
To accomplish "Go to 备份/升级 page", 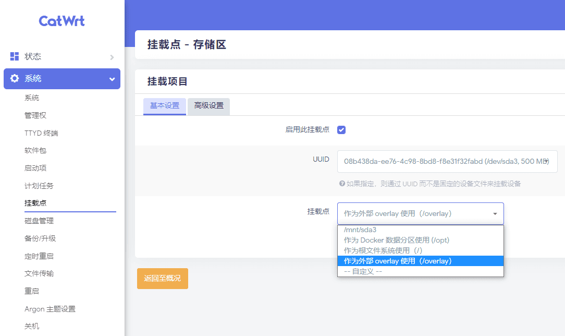I will pos(40,238).
